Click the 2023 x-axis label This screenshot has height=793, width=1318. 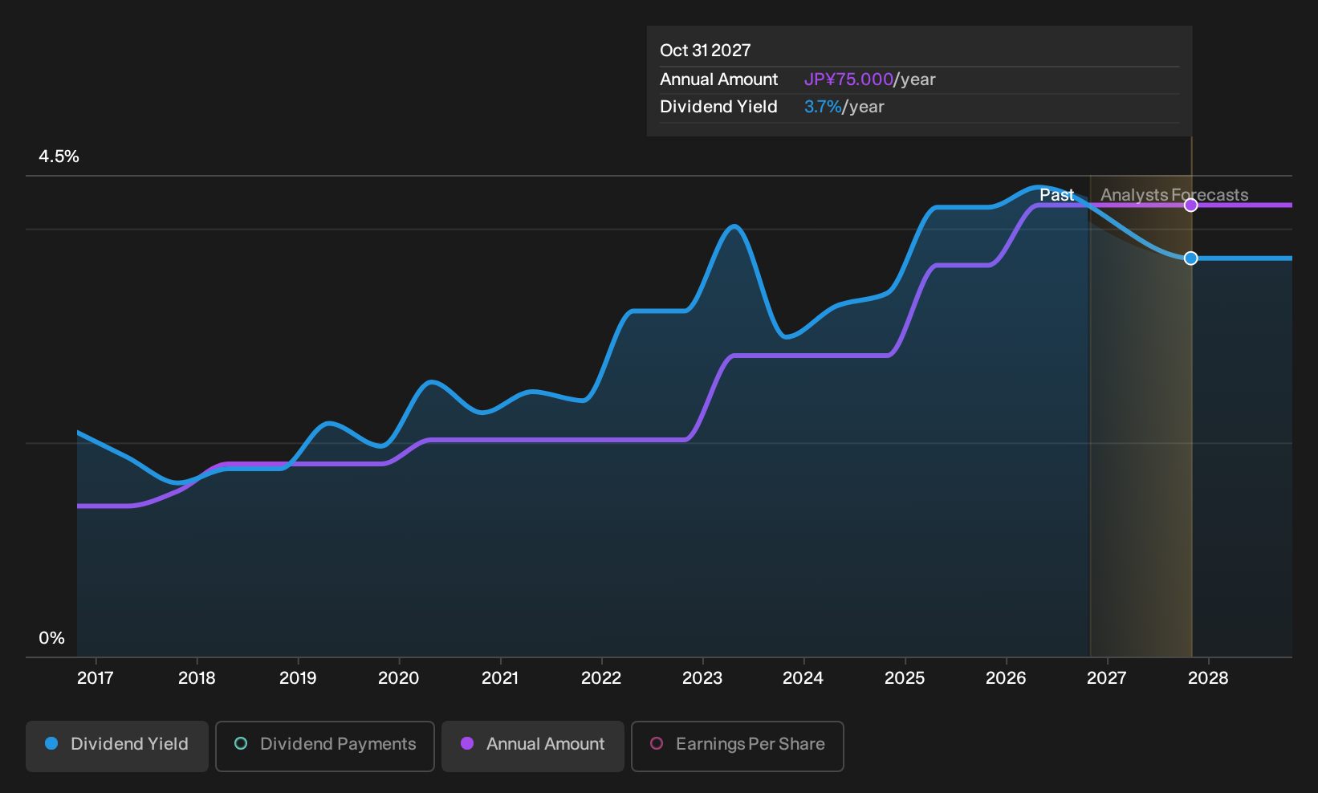tap(702, 678)
